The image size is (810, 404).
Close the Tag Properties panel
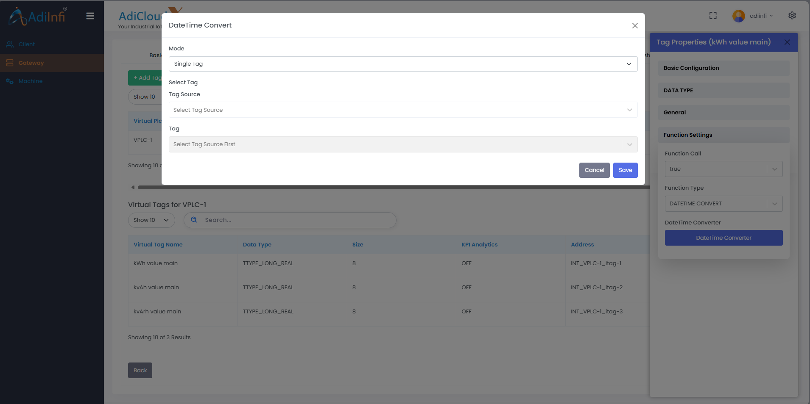point(787,42)
